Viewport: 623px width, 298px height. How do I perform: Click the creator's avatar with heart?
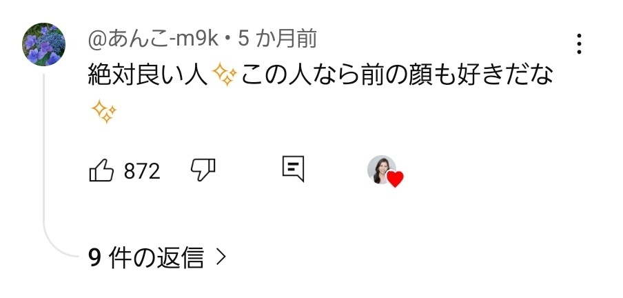coord(381,170)
